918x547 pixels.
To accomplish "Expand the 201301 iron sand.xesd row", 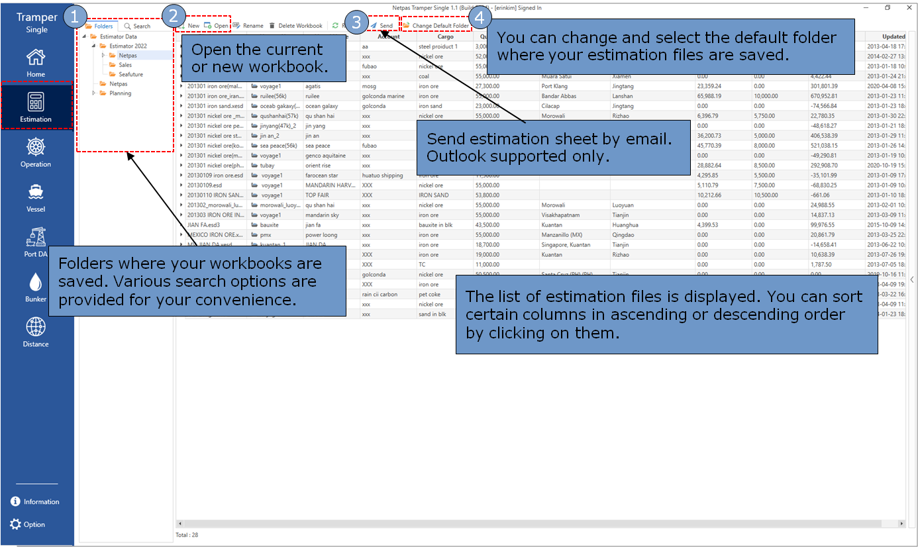I will 181,106.
